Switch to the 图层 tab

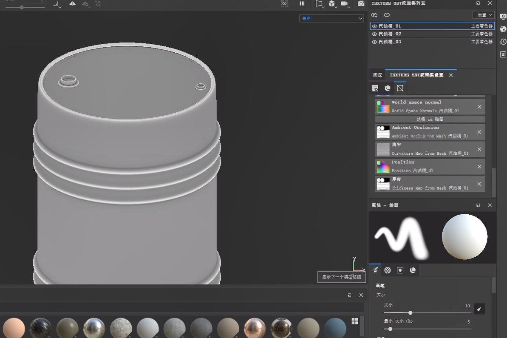tap(377, 75)
